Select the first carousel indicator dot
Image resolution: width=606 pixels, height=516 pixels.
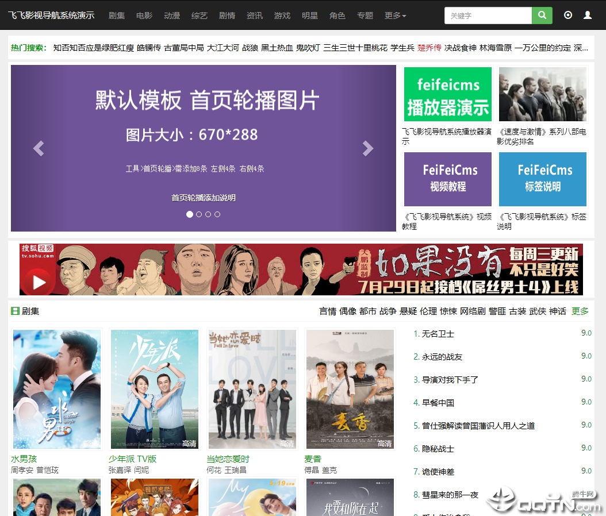pyautogui.click(x=189, y=214)
